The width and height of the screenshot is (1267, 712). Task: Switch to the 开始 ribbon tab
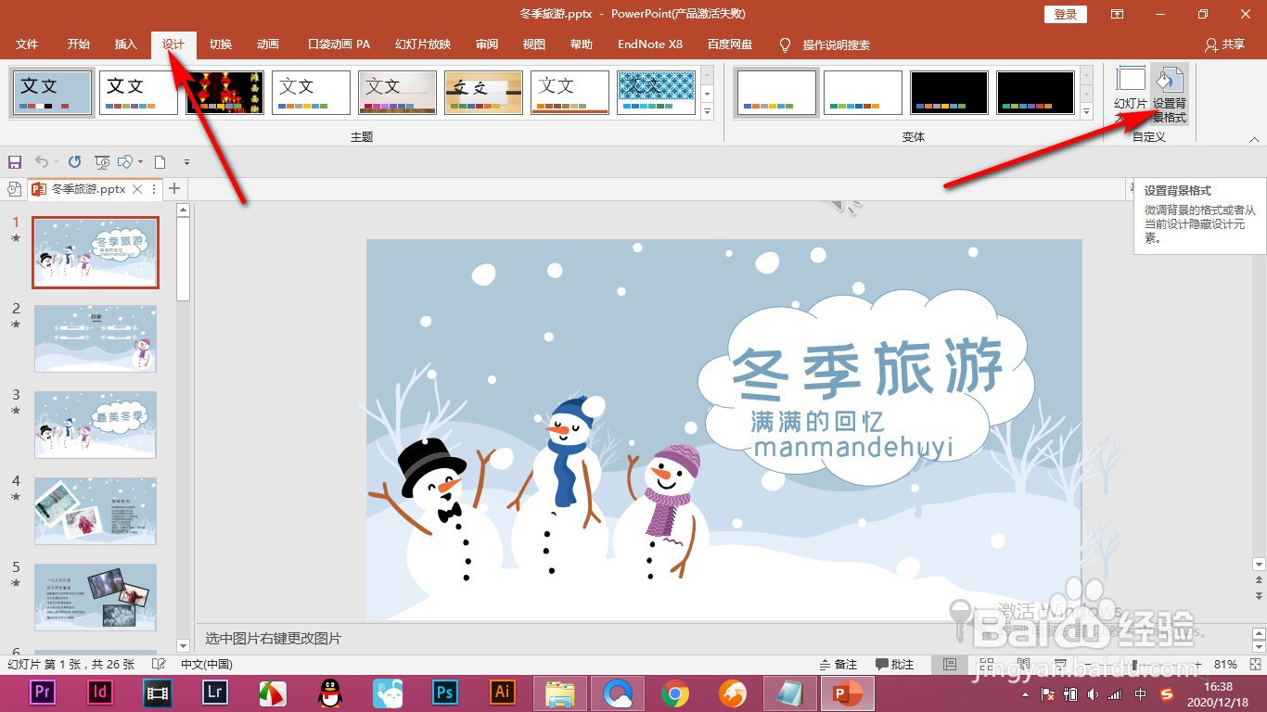79,44
